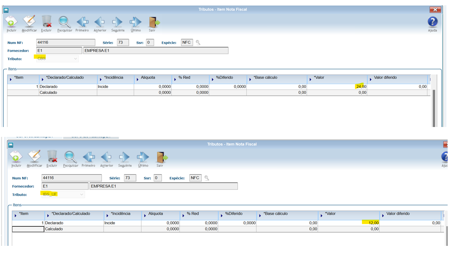
Task: Click *Declarado/Calculado header in bottom IBS_UF grid
Action: tap(74, 215)
